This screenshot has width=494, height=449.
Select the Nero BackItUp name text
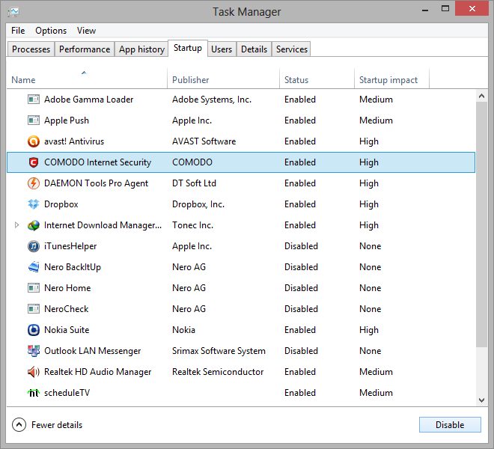[x=73, y=267]
